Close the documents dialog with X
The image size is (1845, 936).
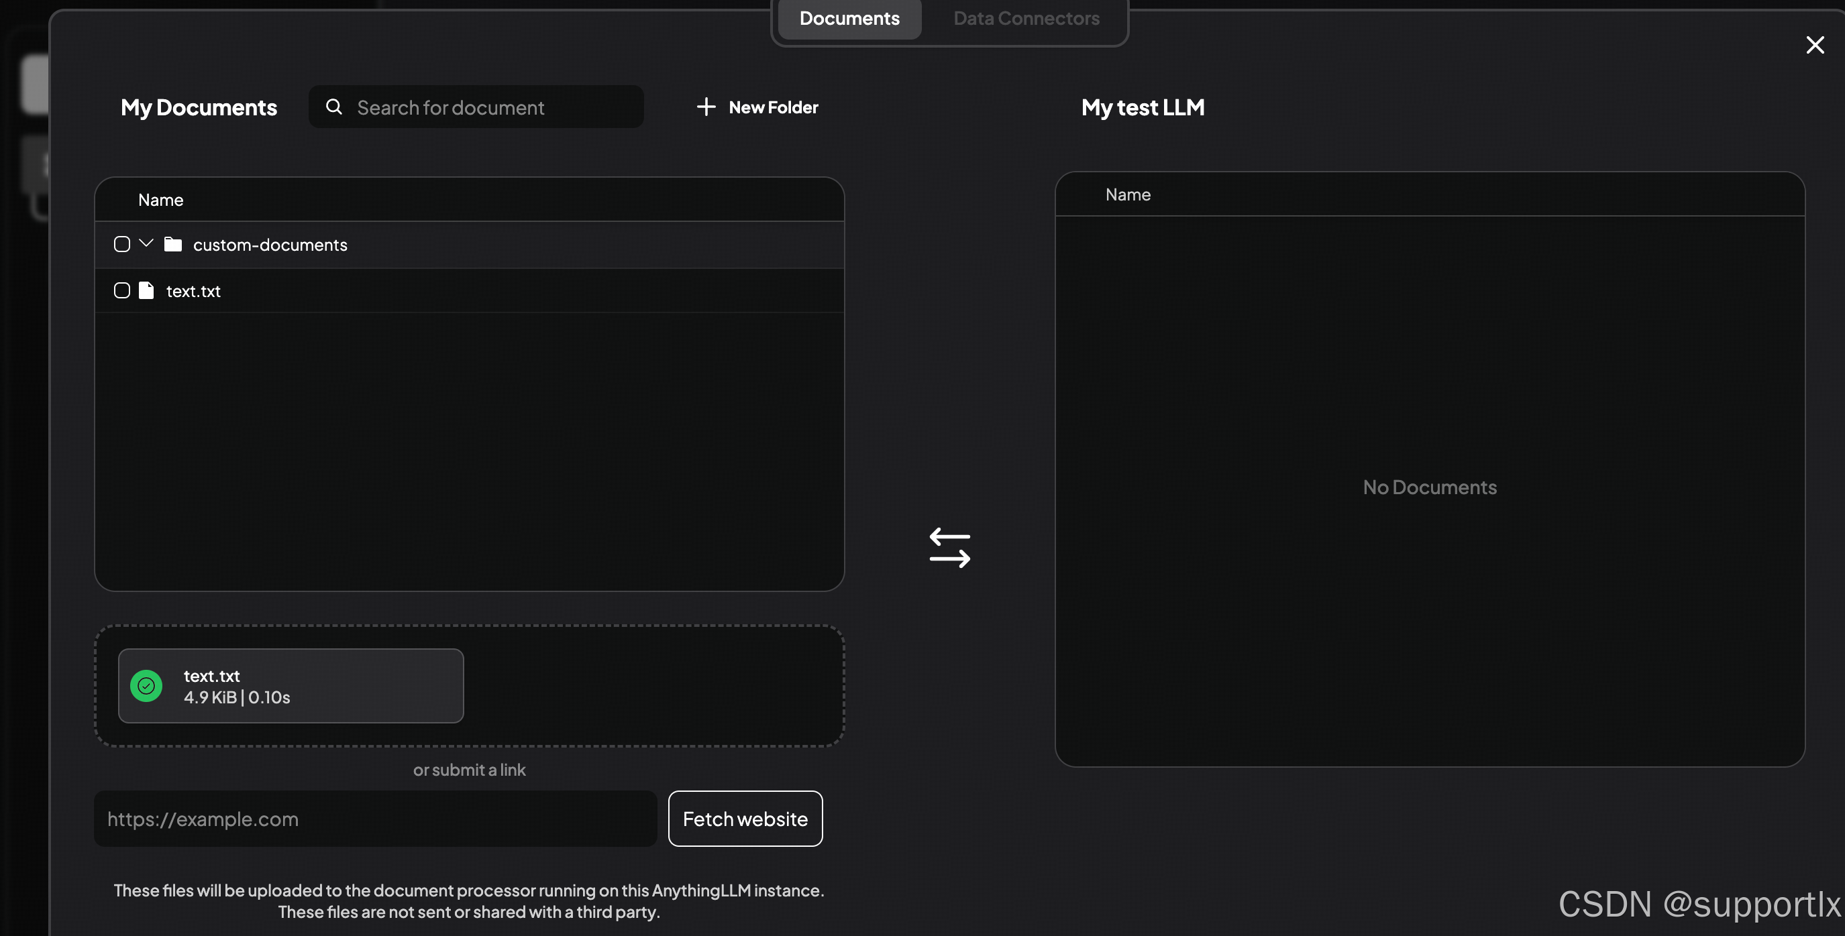[x=1814, y=45]
